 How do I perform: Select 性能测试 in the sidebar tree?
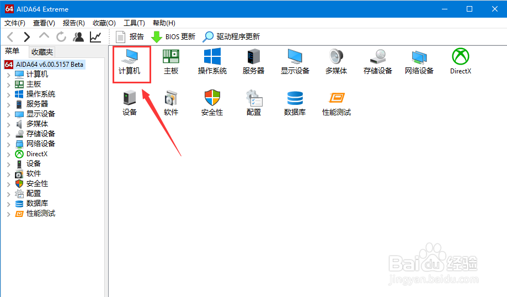click(x=41, y=214)
